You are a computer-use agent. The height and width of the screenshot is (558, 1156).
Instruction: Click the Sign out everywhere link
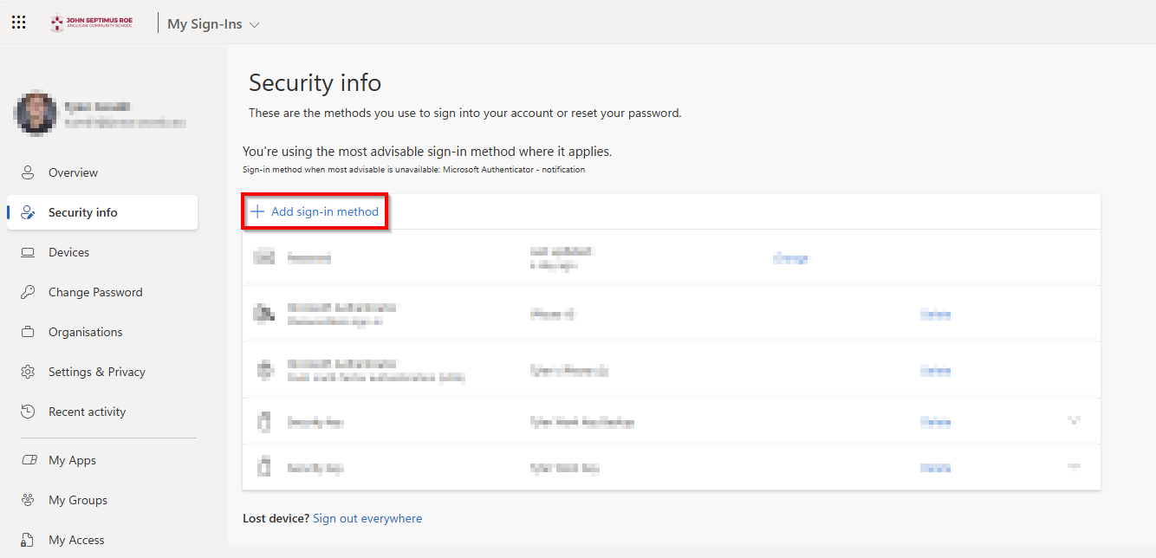pyautogui.click(x=367, y=518)
